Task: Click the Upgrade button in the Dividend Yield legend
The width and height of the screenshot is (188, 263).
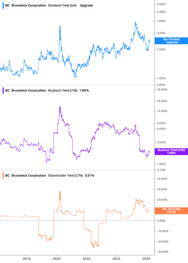Action: click(x=87, y=5)
